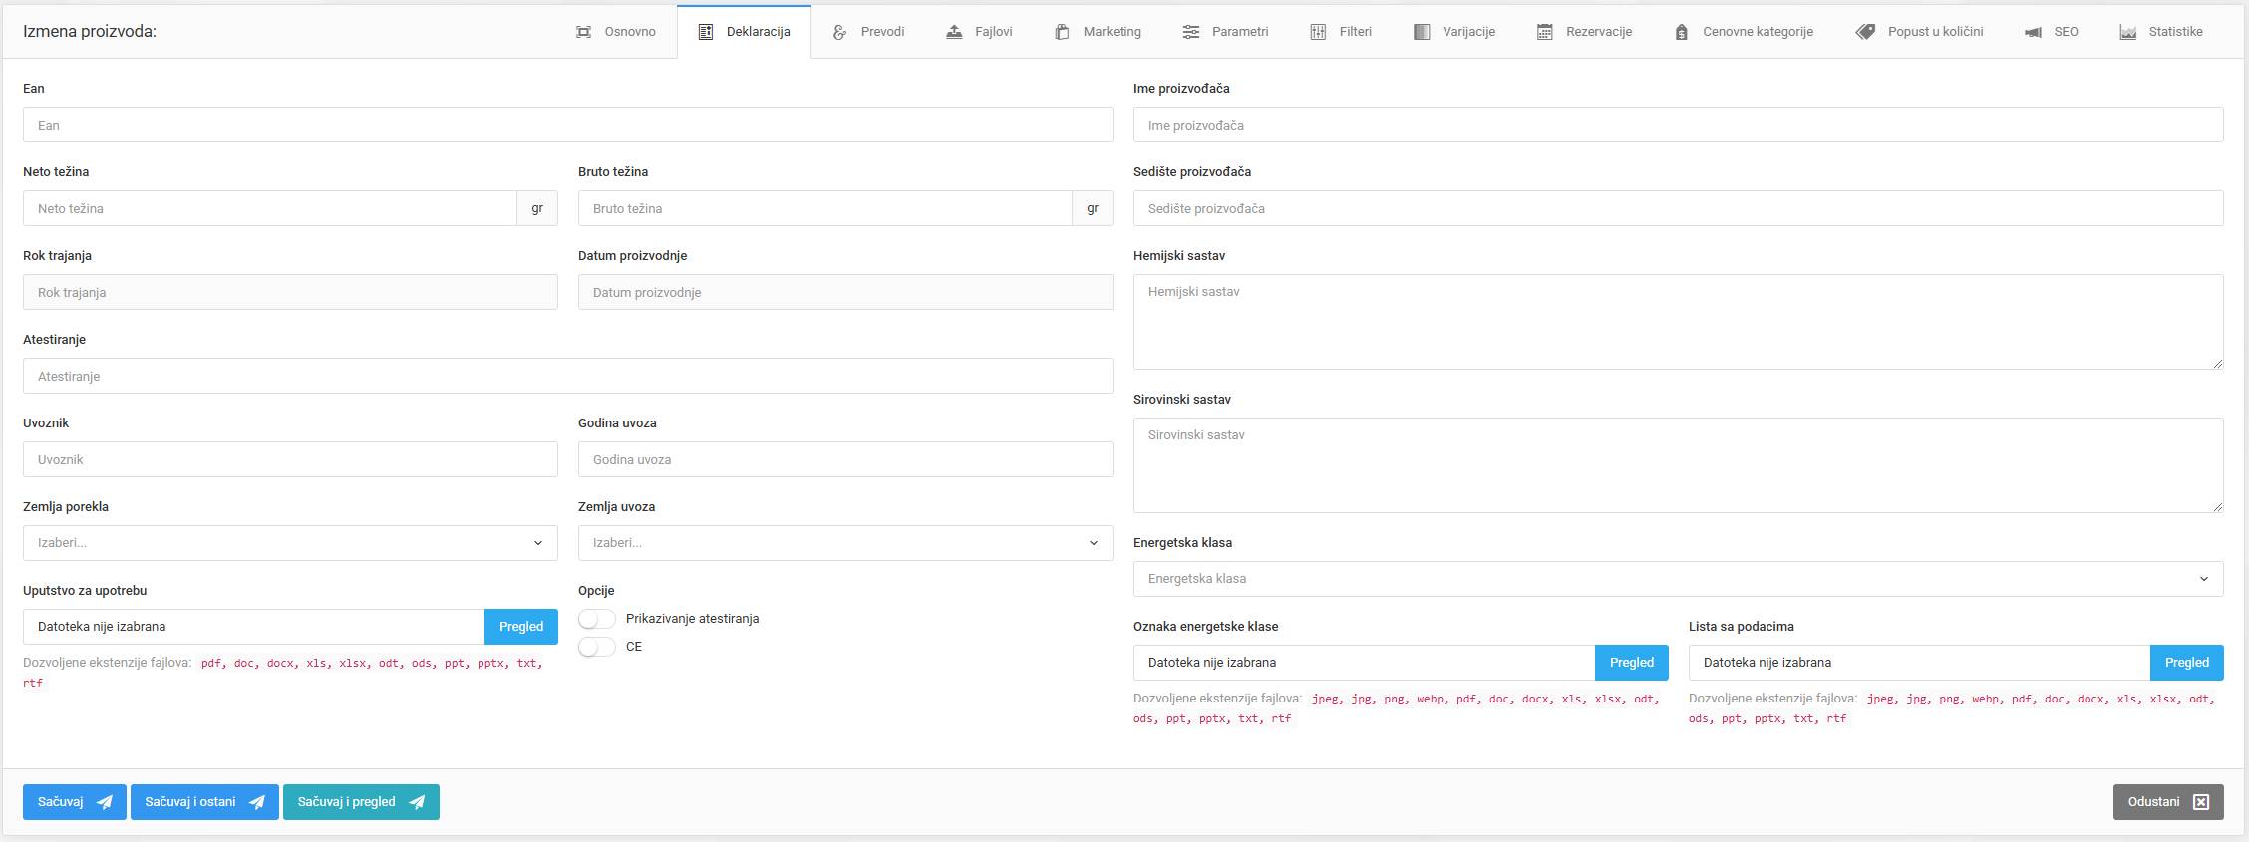Click the Parametri sliders icon
The image size is (2249, 842).
coord(1190,32)
